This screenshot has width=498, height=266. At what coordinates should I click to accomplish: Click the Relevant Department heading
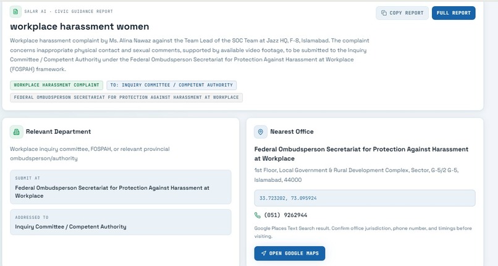click(x=59, y=132)
